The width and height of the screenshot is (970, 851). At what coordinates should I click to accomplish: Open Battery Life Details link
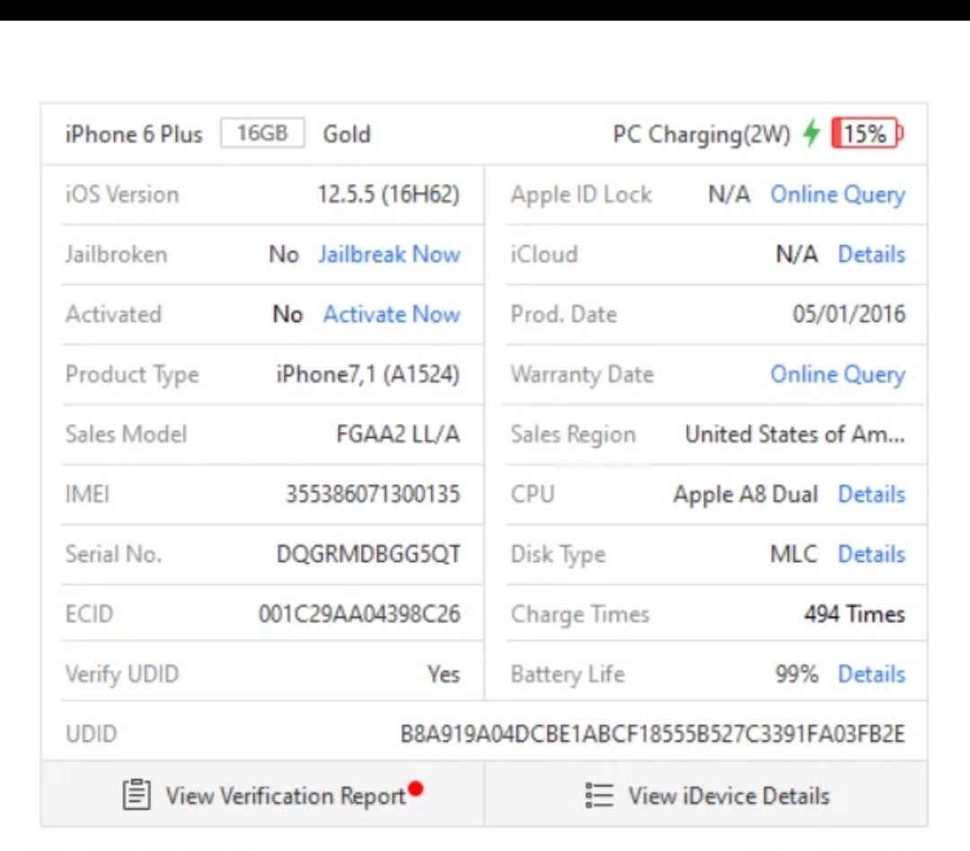click(871, 674)
